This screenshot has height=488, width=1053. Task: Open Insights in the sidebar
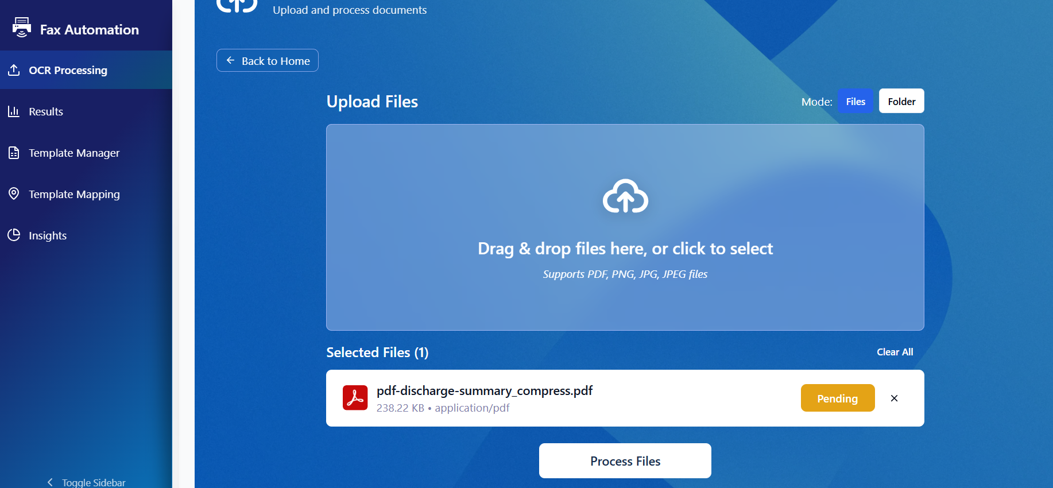(86, 235)
